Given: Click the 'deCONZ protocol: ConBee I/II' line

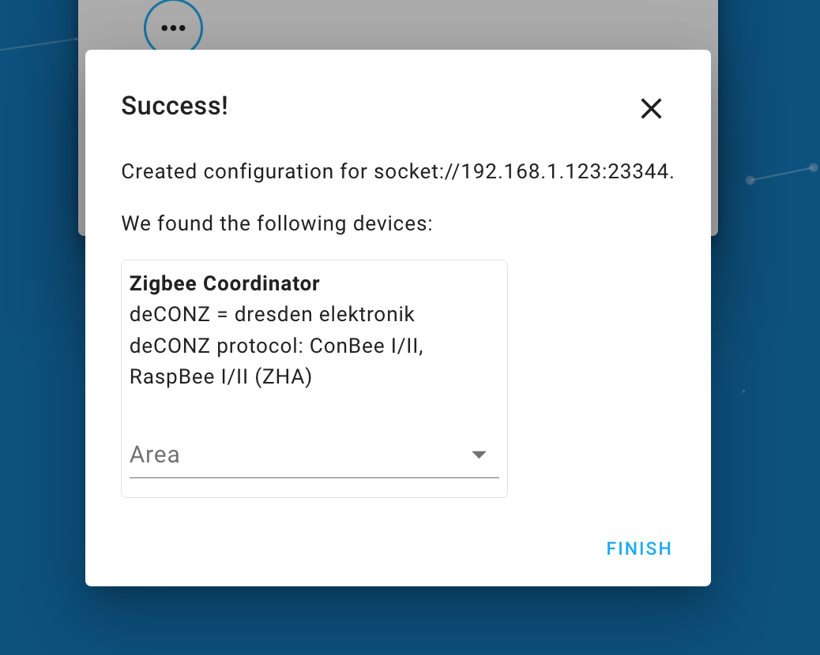Looking at the screenshot, I should 276,346.
